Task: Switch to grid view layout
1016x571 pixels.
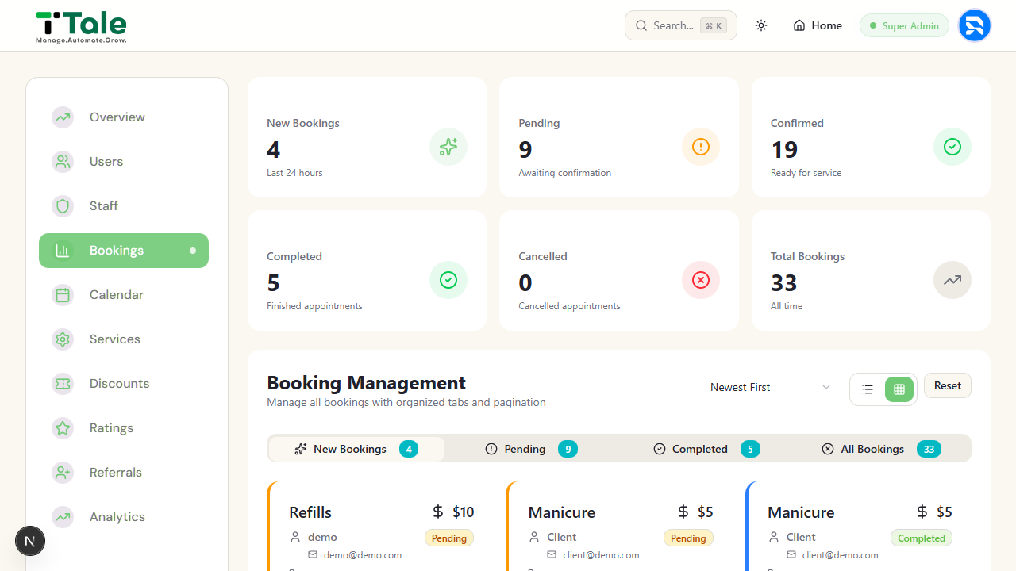Action: 899,389
